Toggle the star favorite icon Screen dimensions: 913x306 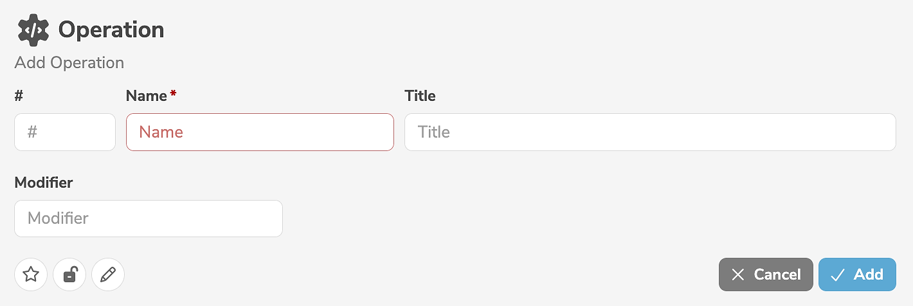tap(31, 275)
